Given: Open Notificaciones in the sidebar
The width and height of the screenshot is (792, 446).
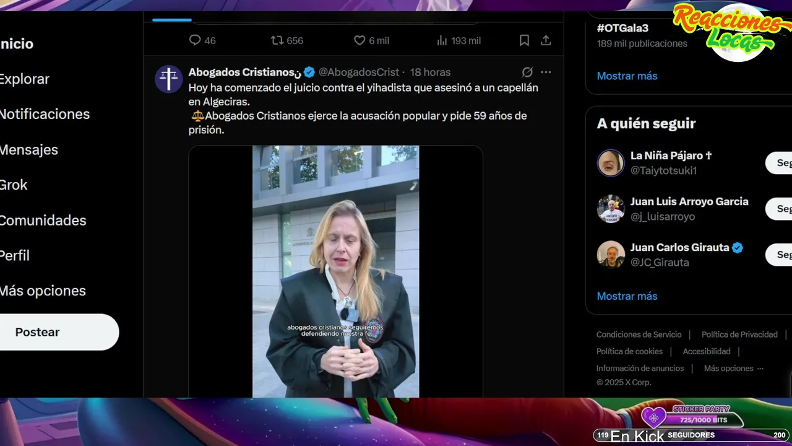Looking at the screenshot, I should 45,114.
